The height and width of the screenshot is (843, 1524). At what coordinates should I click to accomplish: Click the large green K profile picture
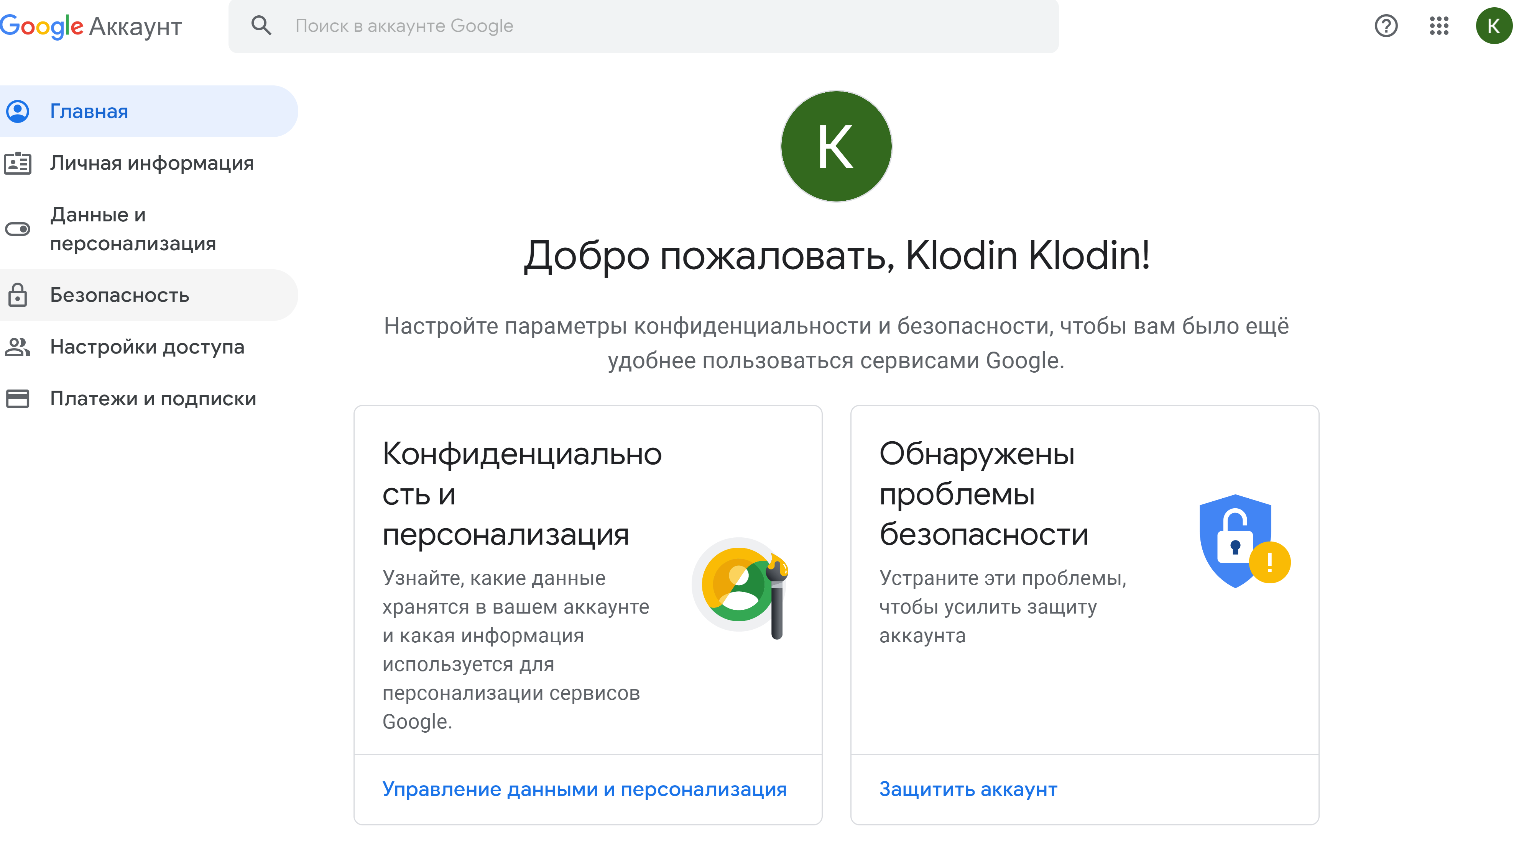pyautogui.click(x=836, y=146)
